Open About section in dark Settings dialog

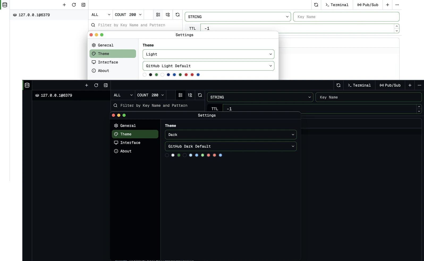pyautogui.click(x=135, y=151)
